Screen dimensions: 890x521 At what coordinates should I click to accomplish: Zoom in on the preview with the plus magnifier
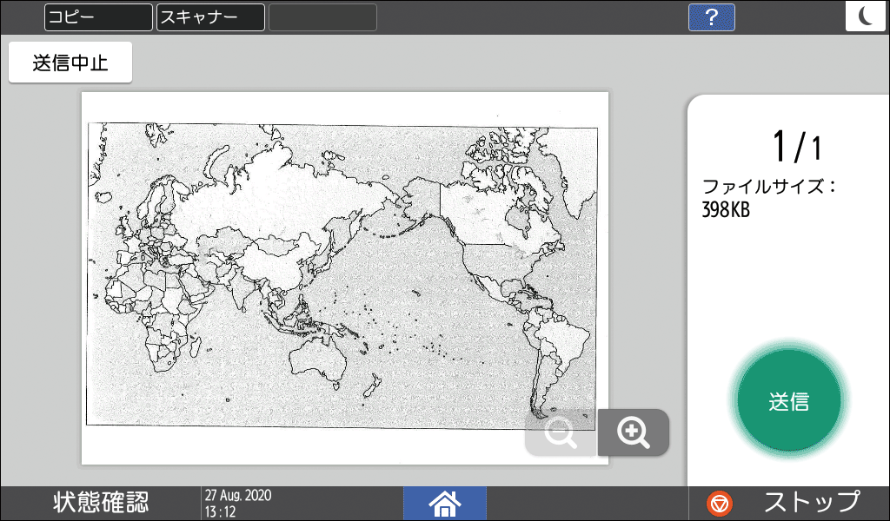click(x=634, y=432)
